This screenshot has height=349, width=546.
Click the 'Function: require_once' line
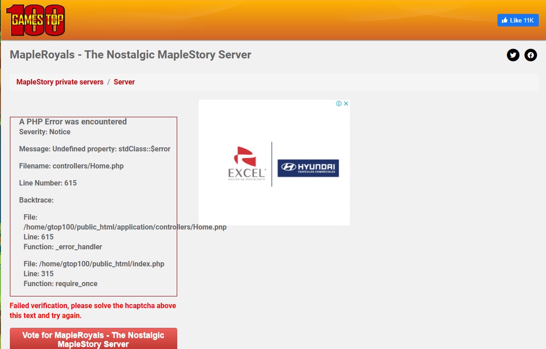[60, 284]
